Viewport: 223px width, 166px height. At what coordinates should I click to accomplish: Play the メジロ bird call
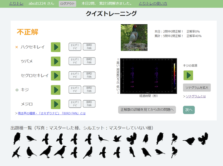[x=56, y=104]
